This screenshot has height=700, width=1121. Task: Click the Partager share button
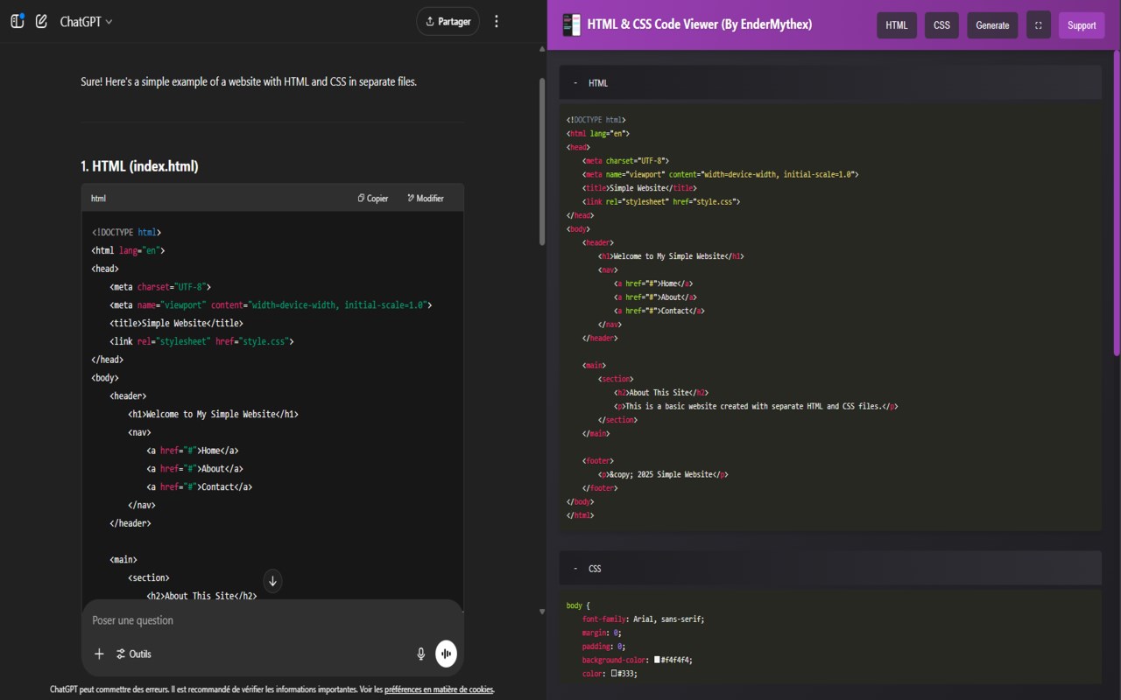448,22
